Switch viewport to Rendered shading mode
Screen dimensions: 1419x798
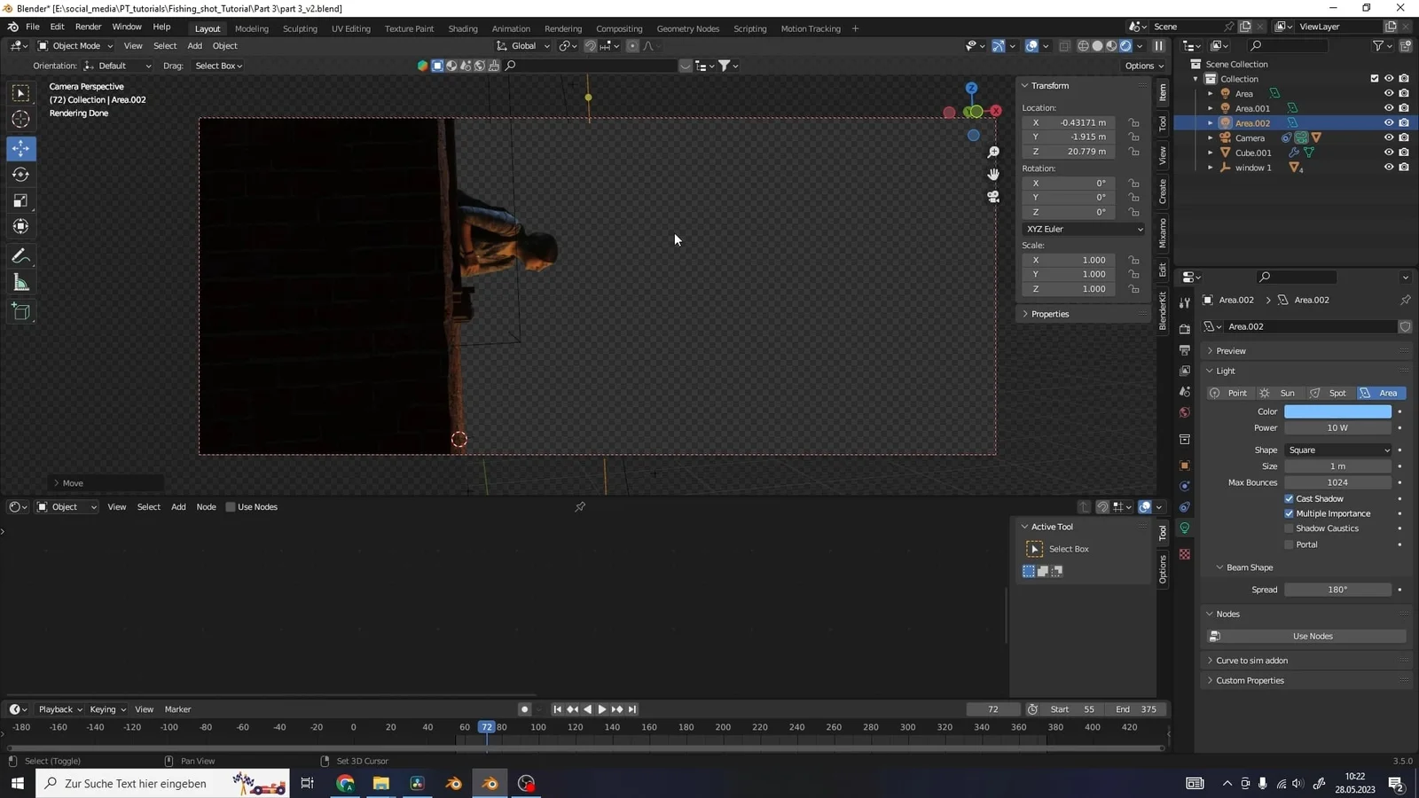pos(1125,45)
